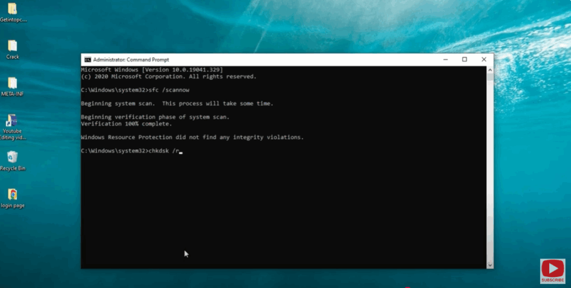Click the Command Prompt title bar icon
This screenshot has width=571, height=288.
tap(88, 60)
